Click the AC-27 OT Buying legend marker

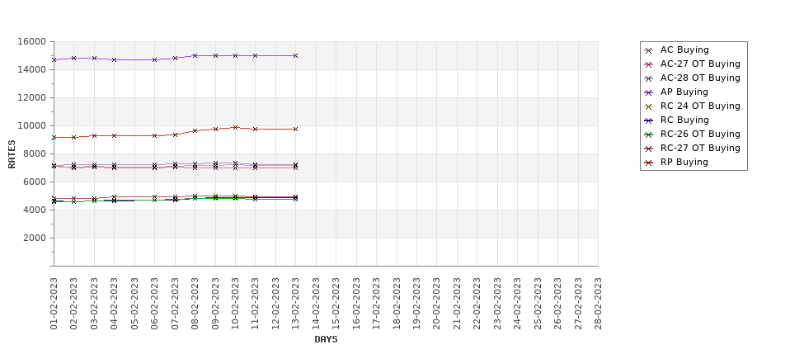(x=649, y=64)
